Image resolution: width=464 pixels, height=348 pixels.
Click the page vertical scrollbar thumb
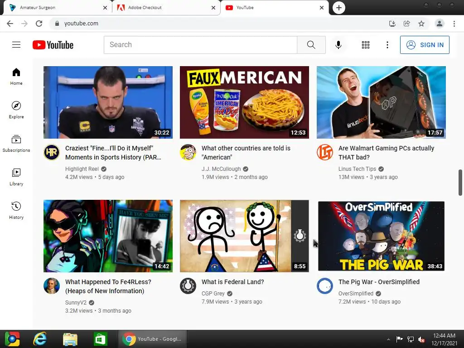click(x=460, y=183)
